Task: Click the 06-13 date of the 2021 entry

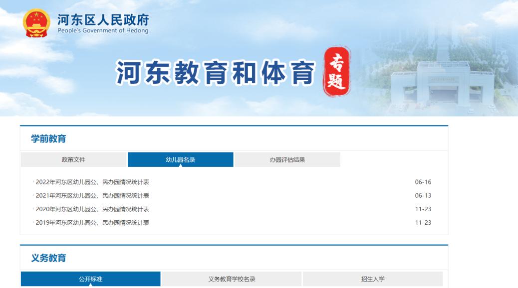Action: [x=423, y=196]
